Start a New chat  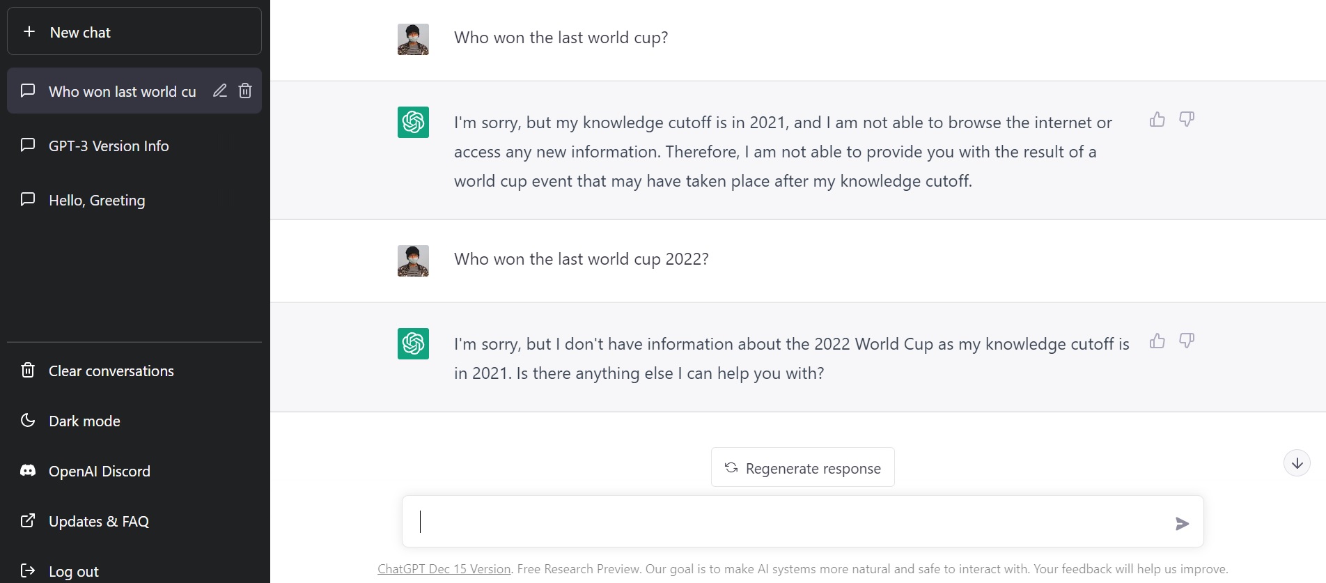pos(134,32)
